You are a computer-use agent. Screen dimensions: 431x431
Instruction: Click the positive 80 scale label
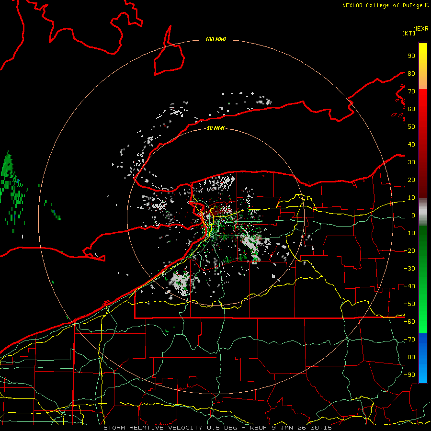tap(411, 74)
